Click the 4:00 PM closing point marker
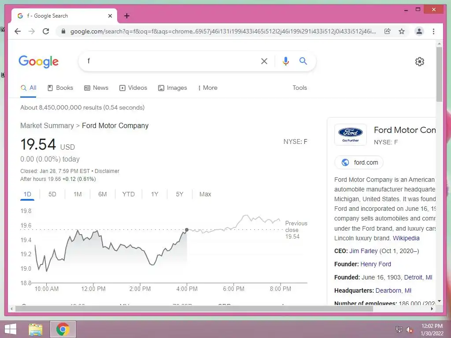The width and height of the screenshot is (451, 338). (x=187, y=230)
